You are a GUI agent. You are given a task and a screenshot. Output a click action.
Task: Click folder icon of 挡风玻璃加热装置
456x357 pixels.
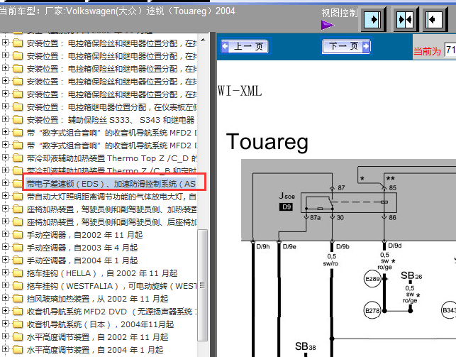click(18, 299)
